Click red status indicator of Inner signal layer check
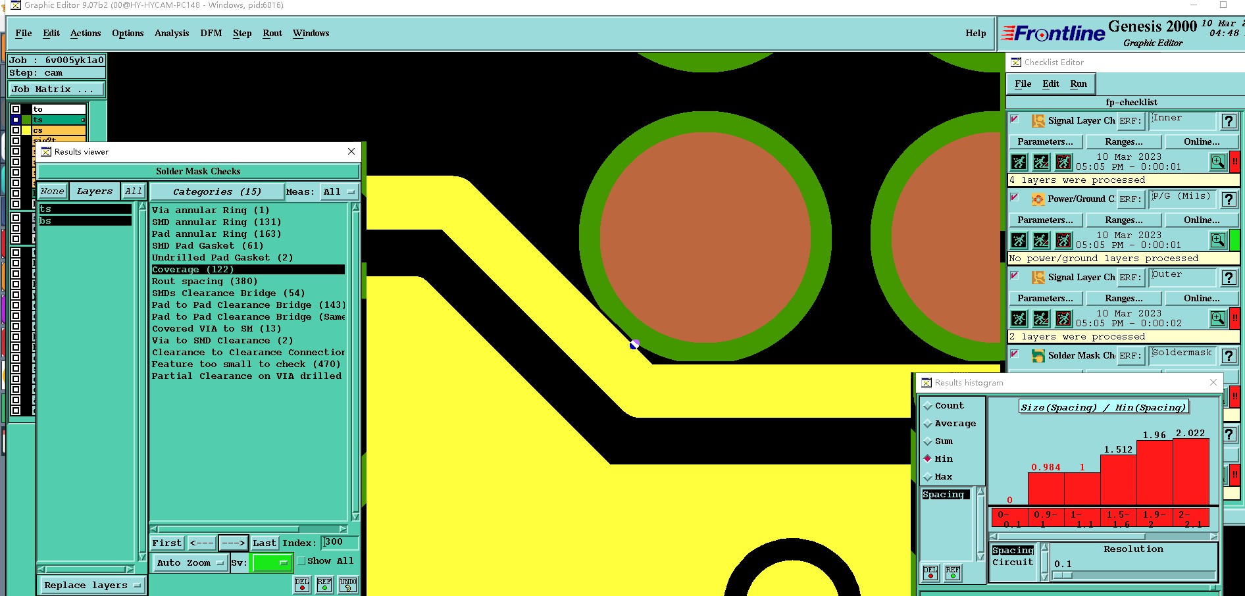Viewport: 1245px width, 596px height. click(x=1235, y=162)
